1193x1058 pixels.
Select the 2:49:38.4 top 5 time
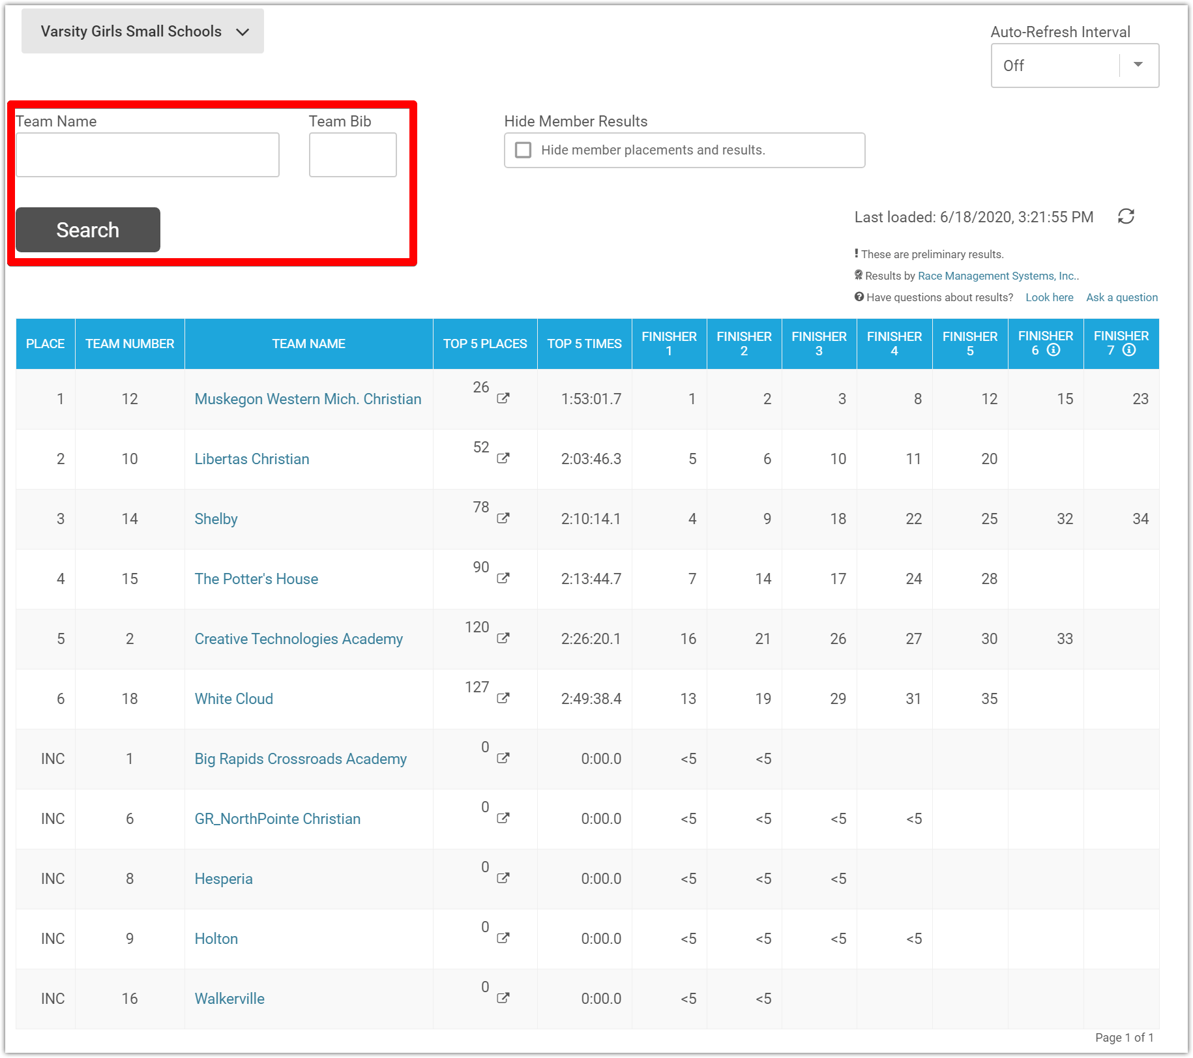coord(591,699)
